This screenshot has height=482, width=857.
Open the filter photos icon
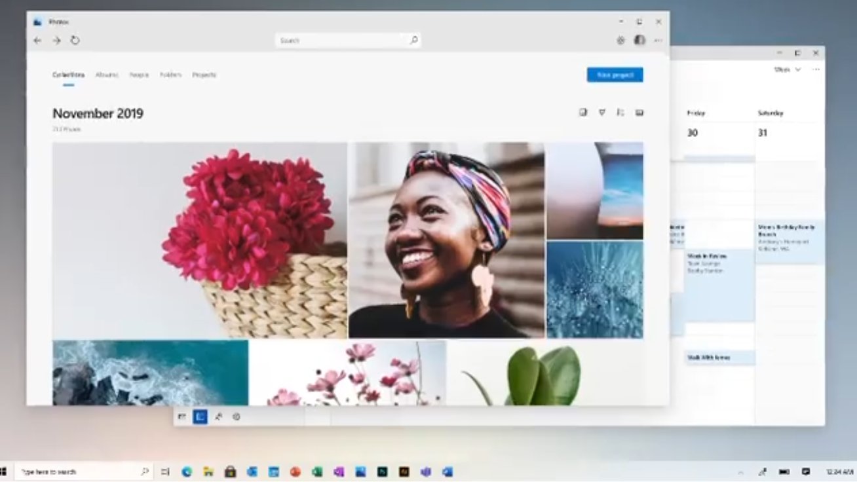(x=602, y=112)
